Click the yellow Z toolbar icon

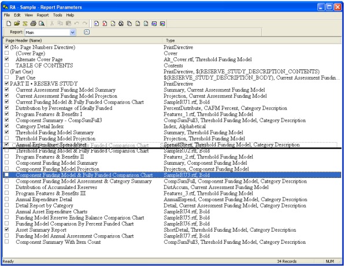(25, 24)
